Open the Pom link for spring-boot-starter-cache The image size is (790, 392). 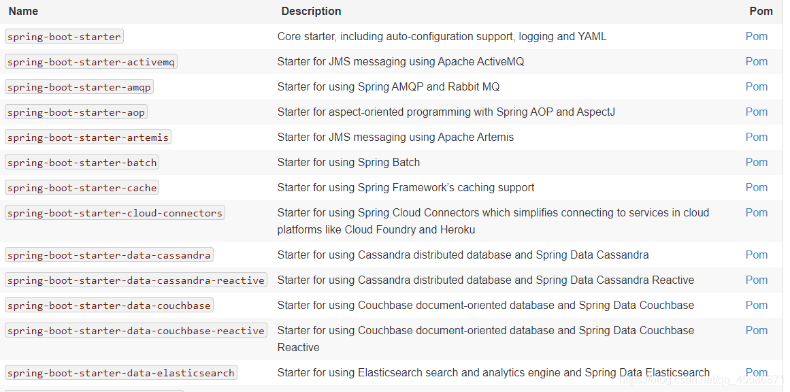point(756,188)
